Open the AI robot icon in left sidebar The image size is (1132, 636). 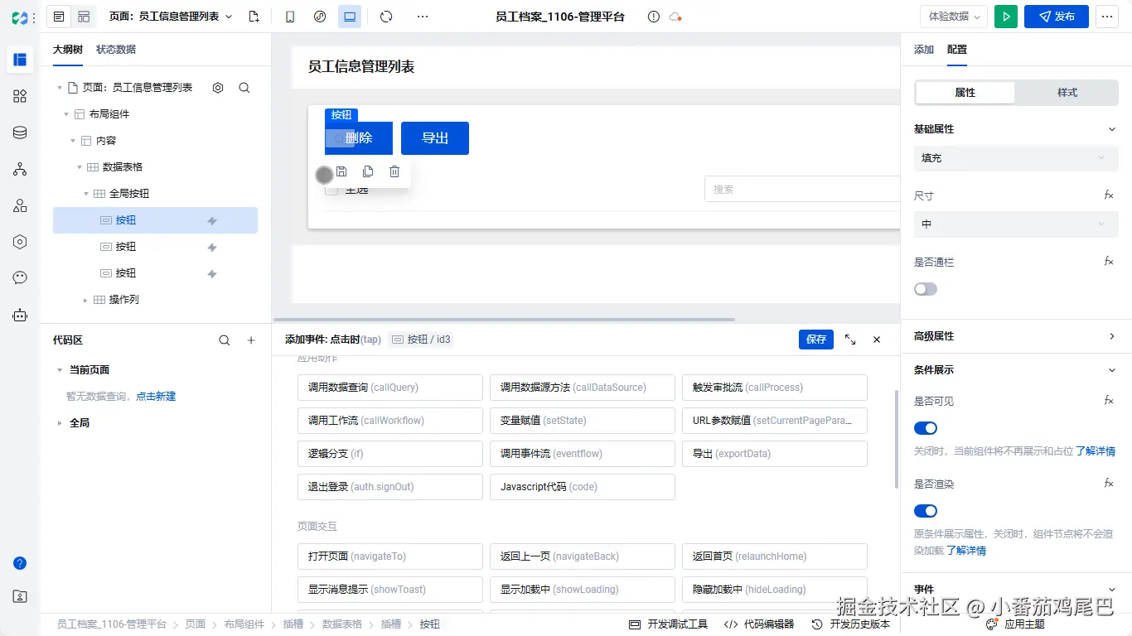[20, 315]
